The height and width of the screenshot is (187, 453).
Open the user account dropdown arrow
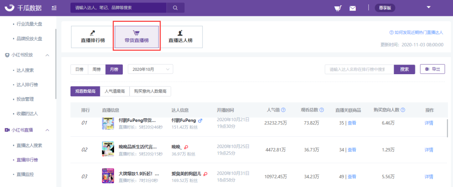pyautogui.click(x=428, y=7)
